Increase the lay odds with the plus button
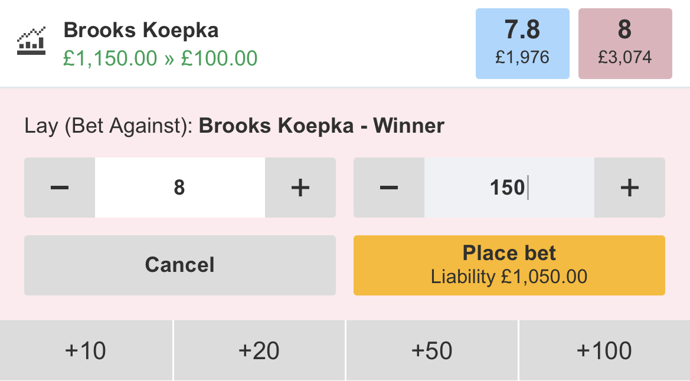Screen dimensions: 690x381 (x=300, y=188)
